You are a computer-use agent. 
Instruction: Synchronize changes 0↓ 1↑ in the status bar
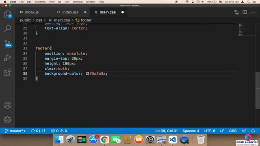(38, 131)
